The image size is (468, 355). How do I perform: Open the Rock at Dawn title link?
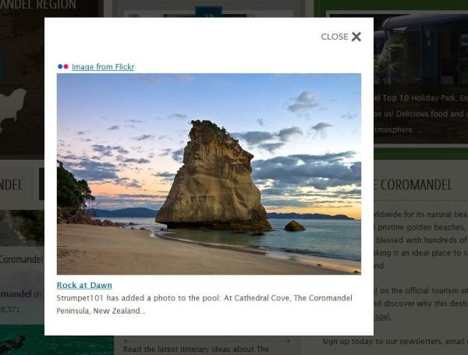(x=84, y=286)
